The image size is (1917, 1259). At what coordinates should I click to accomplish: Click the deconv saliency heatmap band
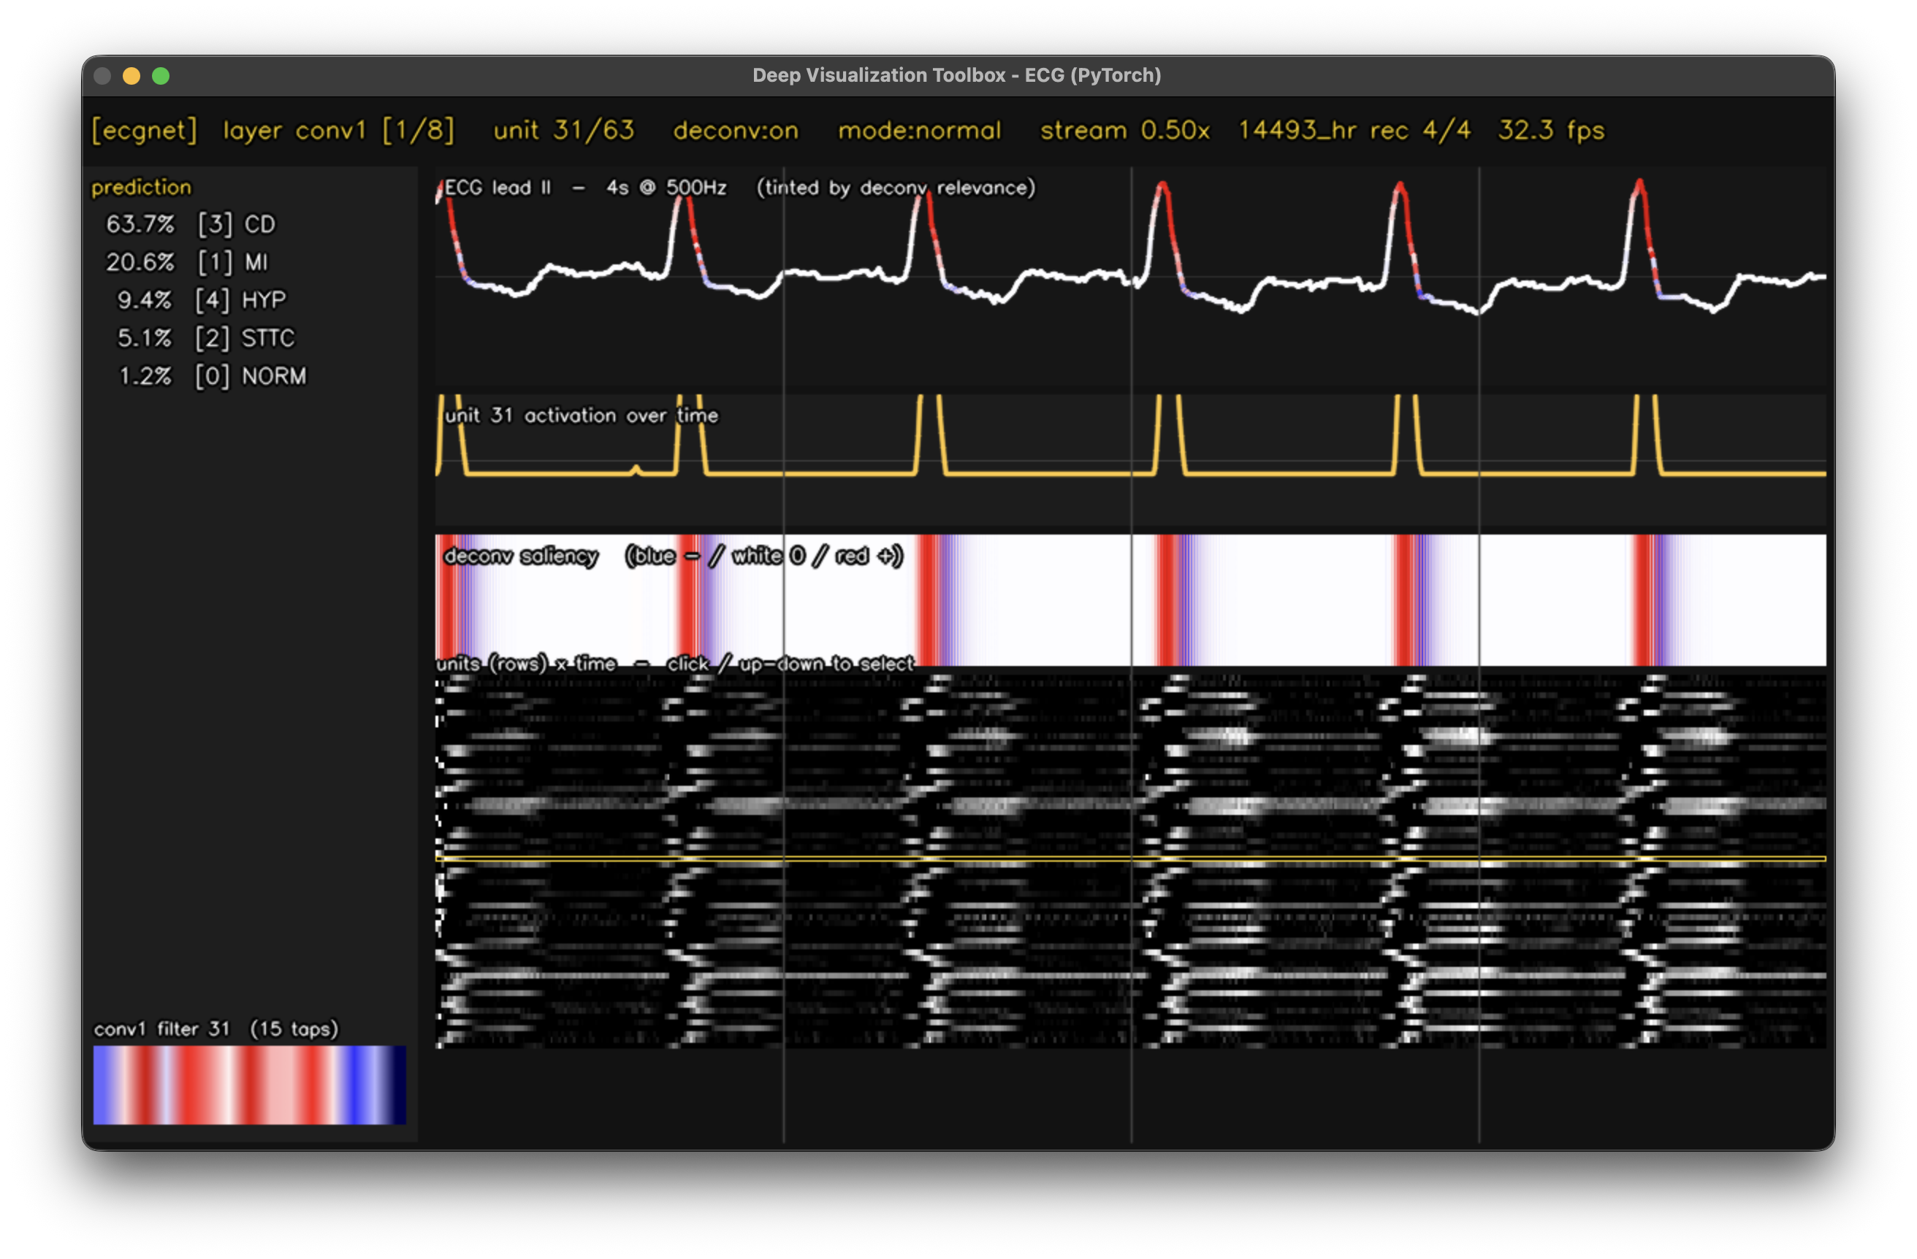(x=1130, y=600)
